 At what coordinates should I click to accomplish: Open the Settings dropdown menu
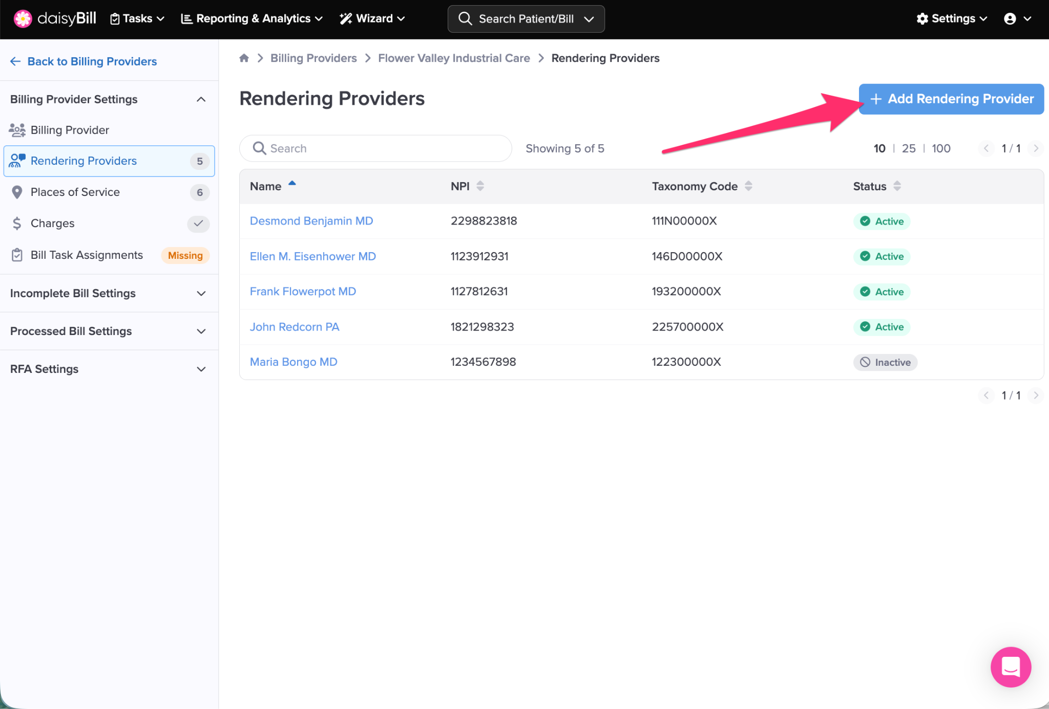pyautogui.click(x=952, y=19)
